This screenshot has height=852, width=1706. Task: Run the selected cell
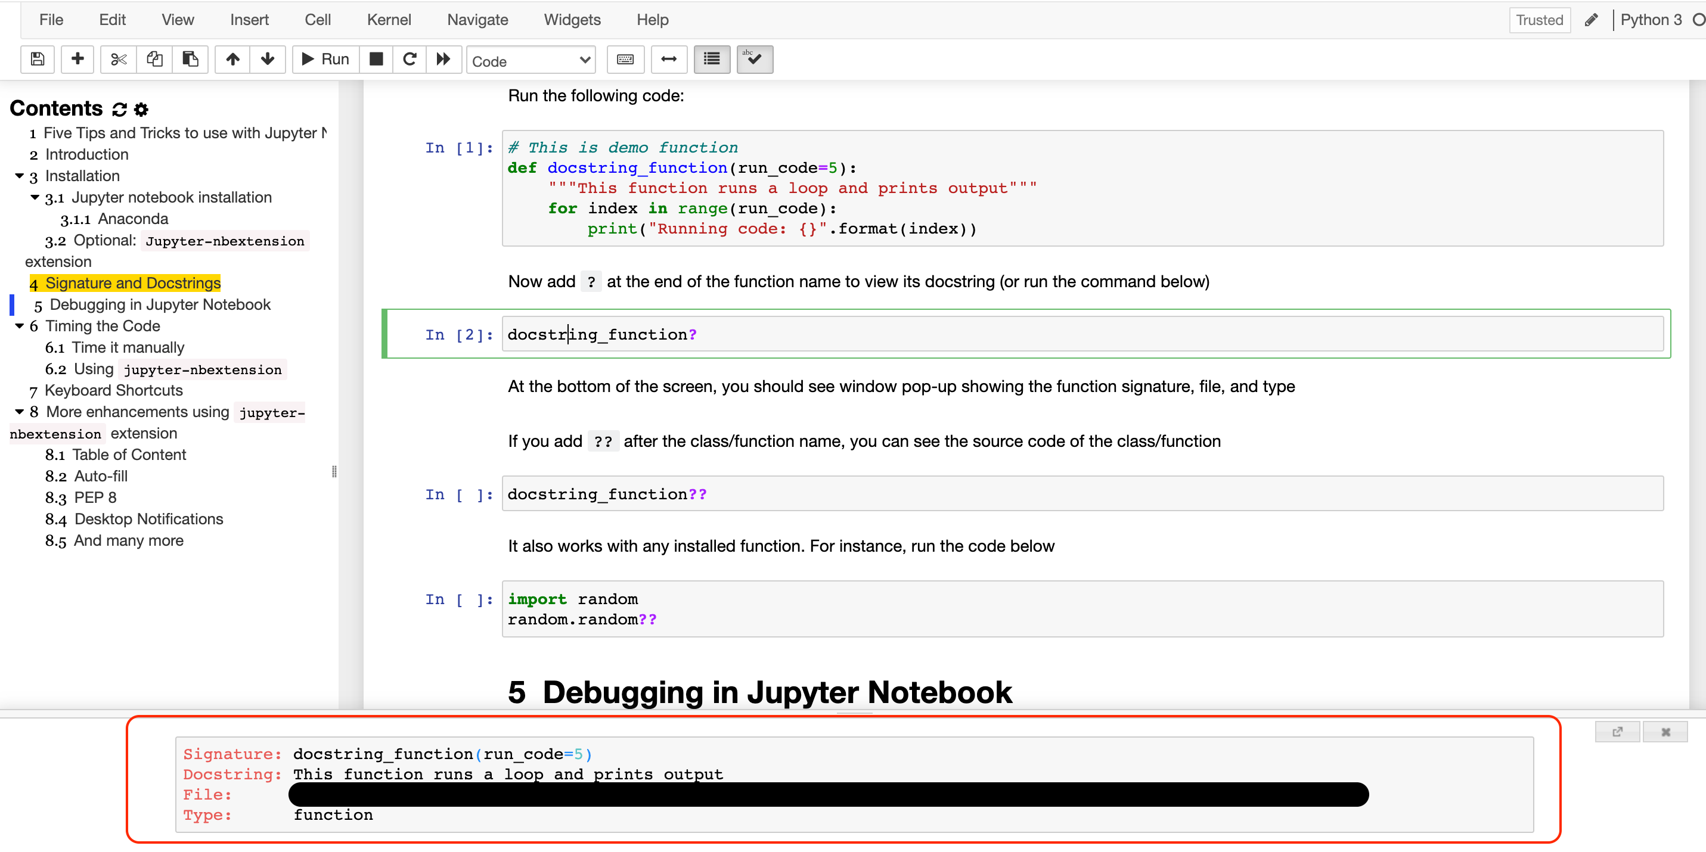324,59
